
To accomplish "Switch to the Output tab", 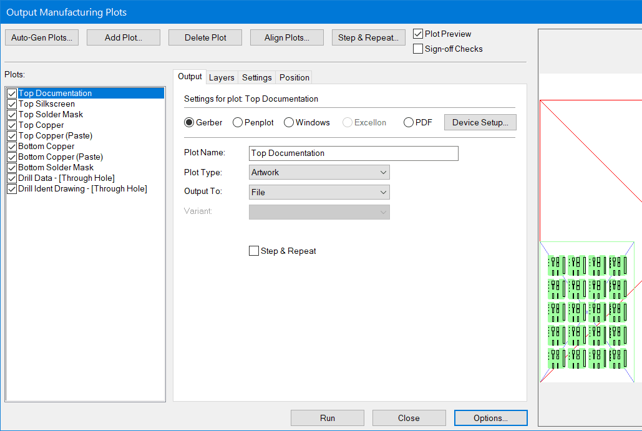I will [x=190, y=77].
